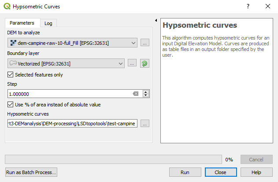278x182 pixels.
Task: Click the Hypsometric curves output path field
Action: (73, 124)
